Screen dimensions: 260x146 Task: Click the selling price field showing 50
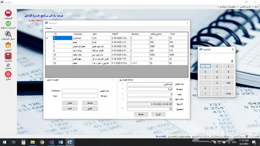click(150, 99)
